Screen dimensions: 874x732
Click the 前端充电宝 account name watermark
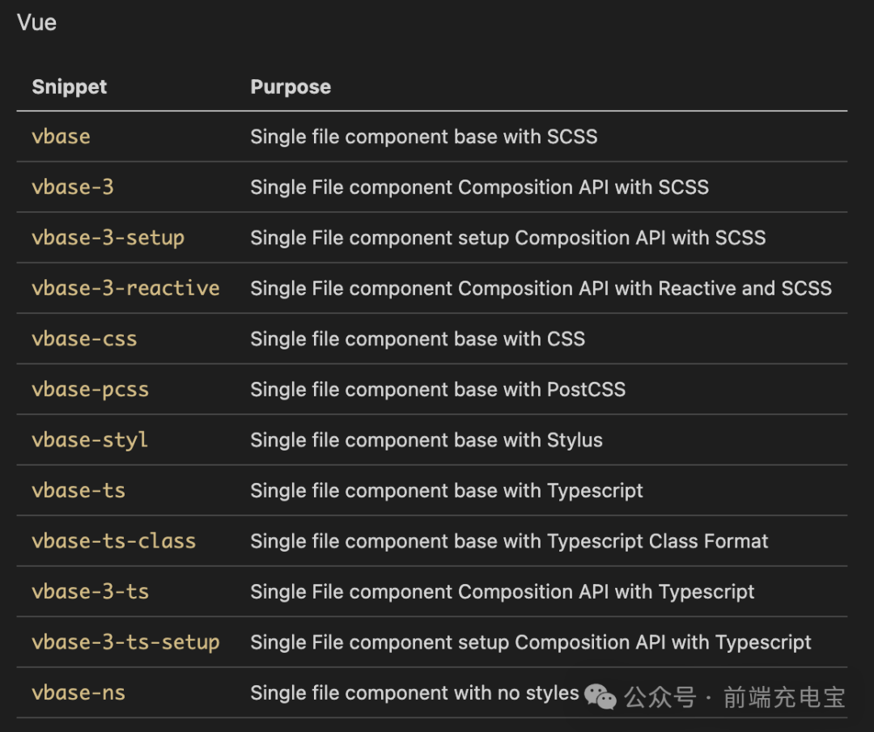[x=783, y=696]
